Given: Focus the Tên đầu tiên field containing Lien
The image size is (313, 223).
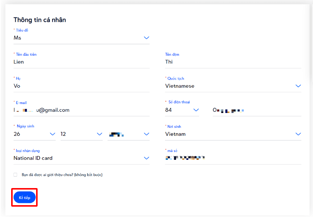Looking at the screenshot, I should (82, 62).
